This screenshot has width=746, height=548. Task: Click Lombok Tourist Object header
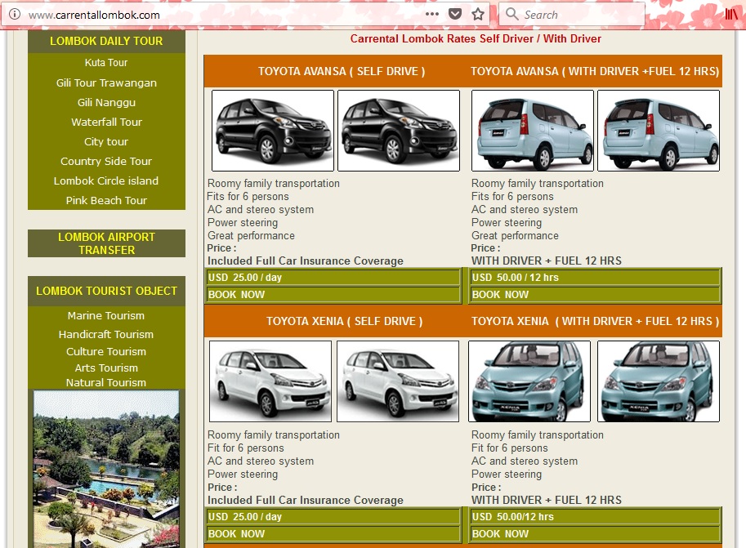click(106, 291)
